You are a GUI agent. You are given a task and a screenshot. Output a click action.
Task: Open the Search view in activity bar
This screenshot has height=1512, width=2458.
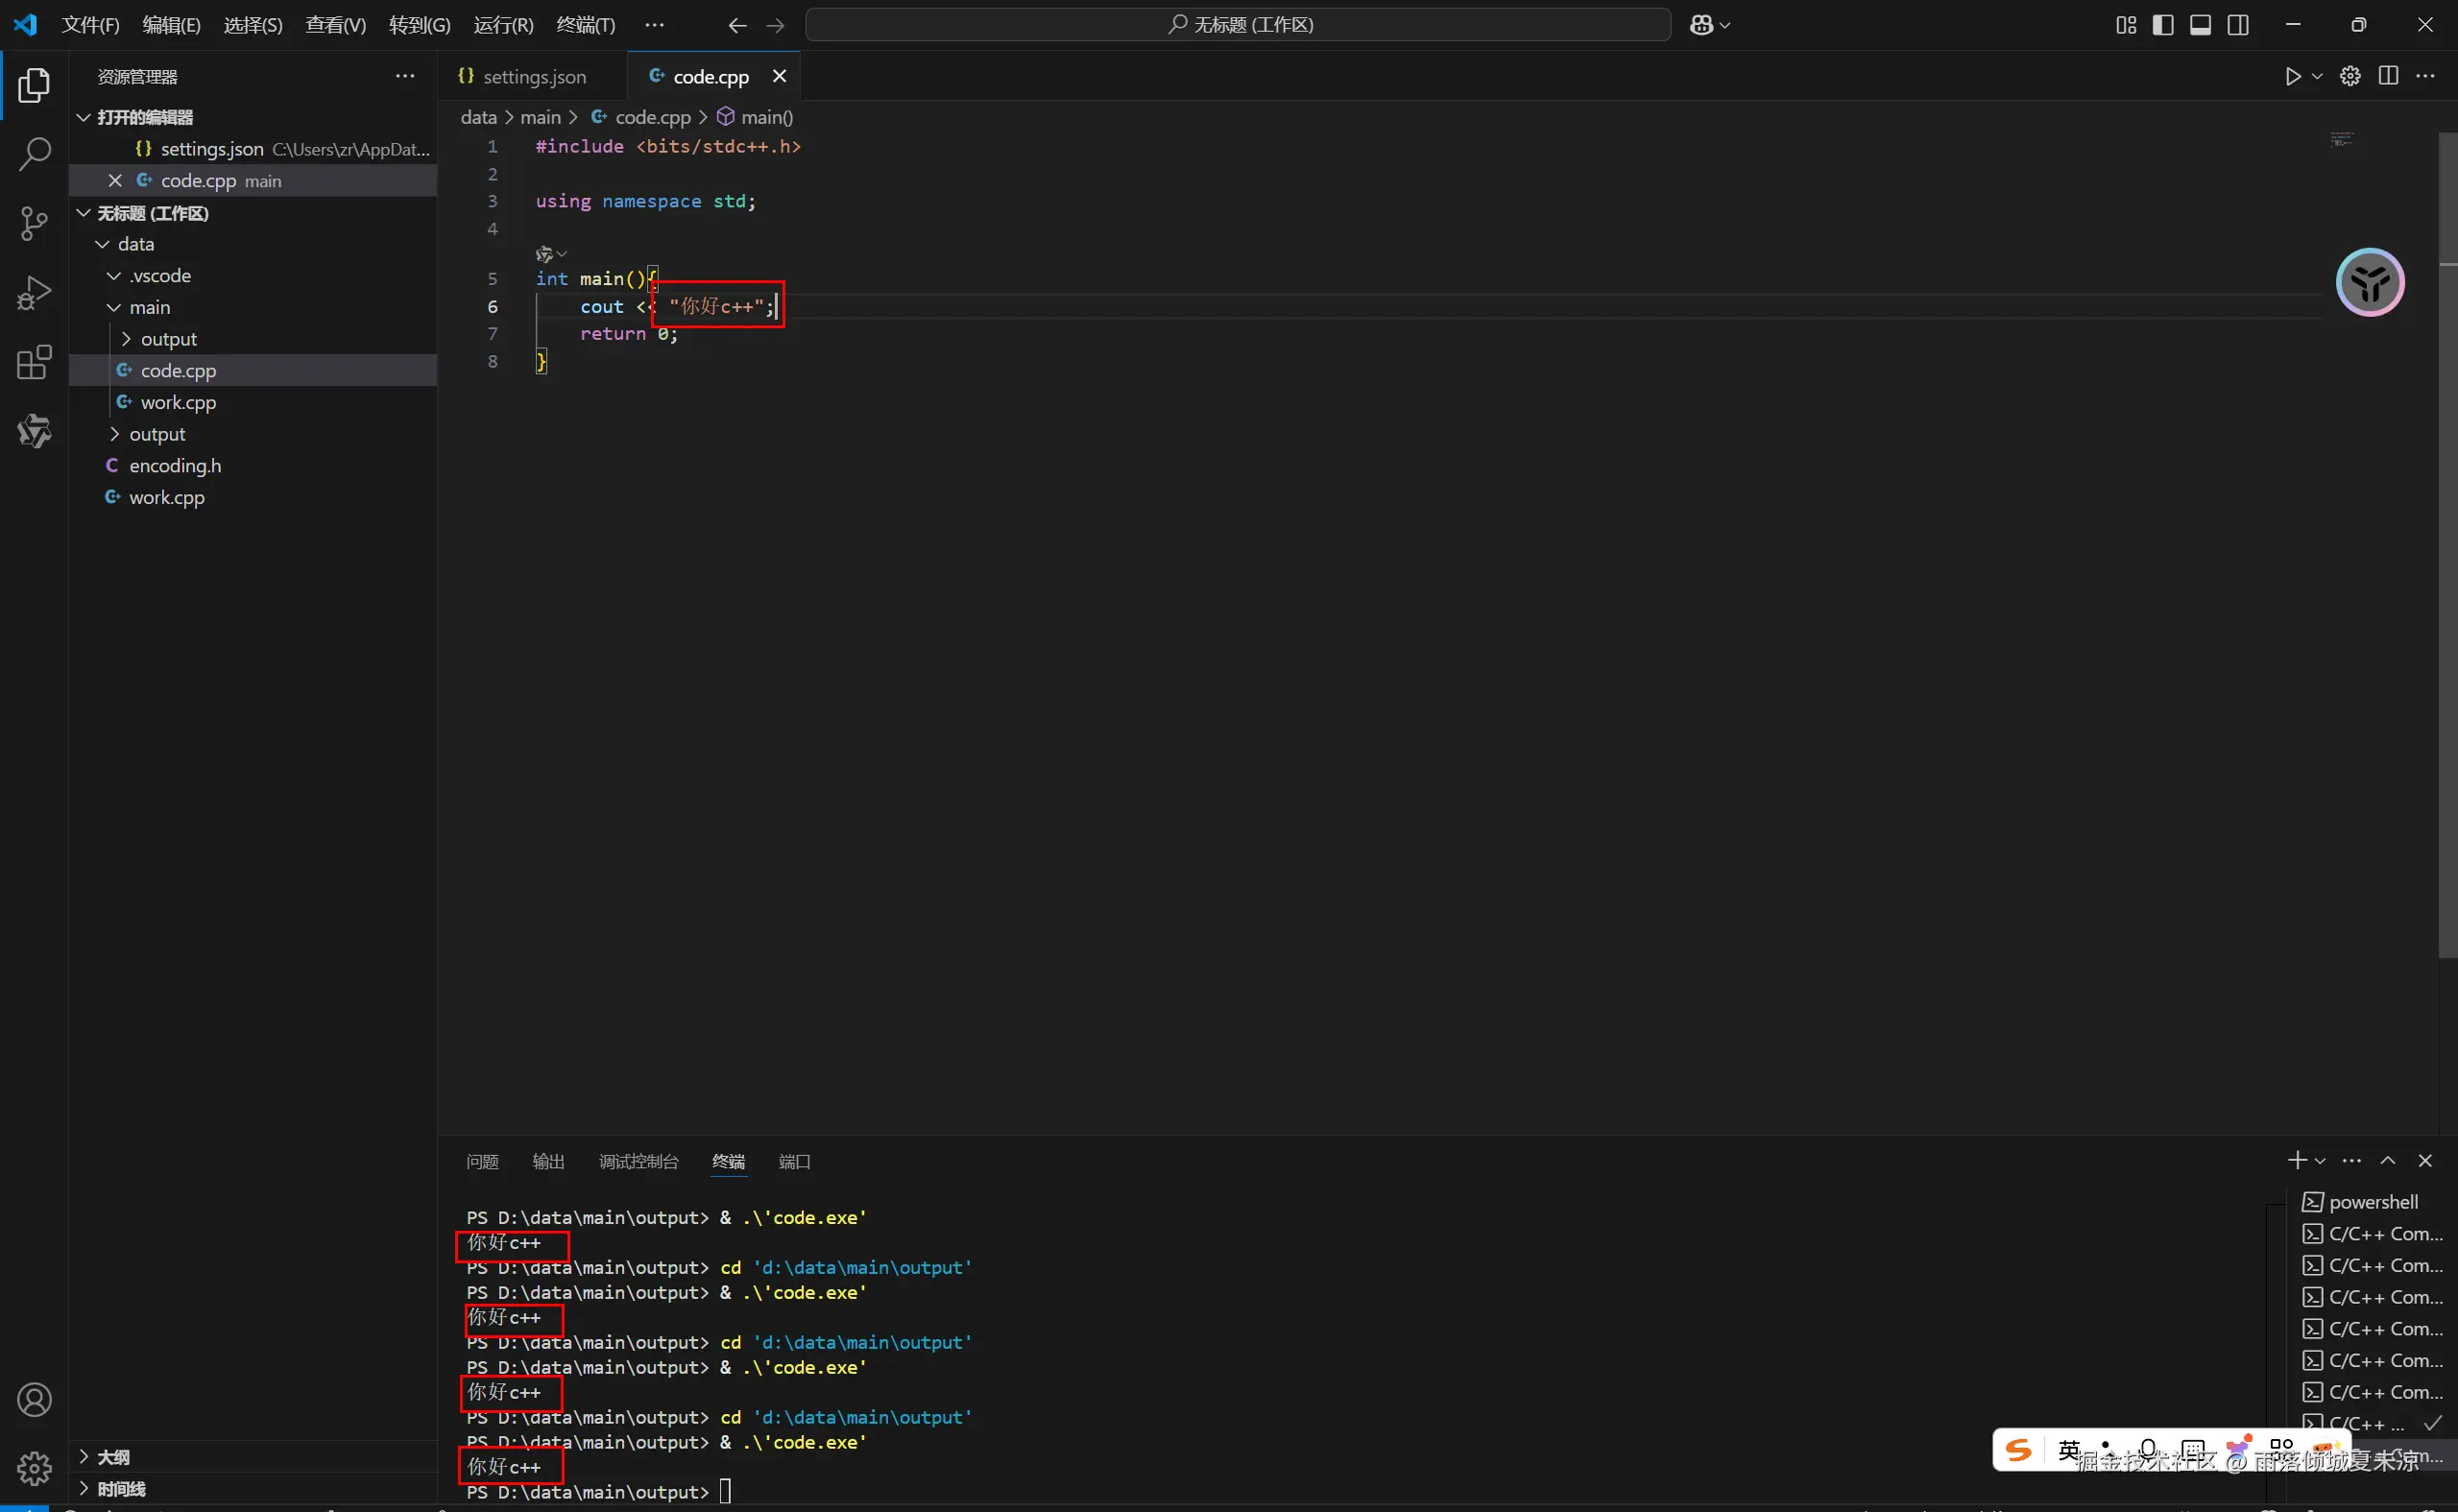[x=34, y=154]
